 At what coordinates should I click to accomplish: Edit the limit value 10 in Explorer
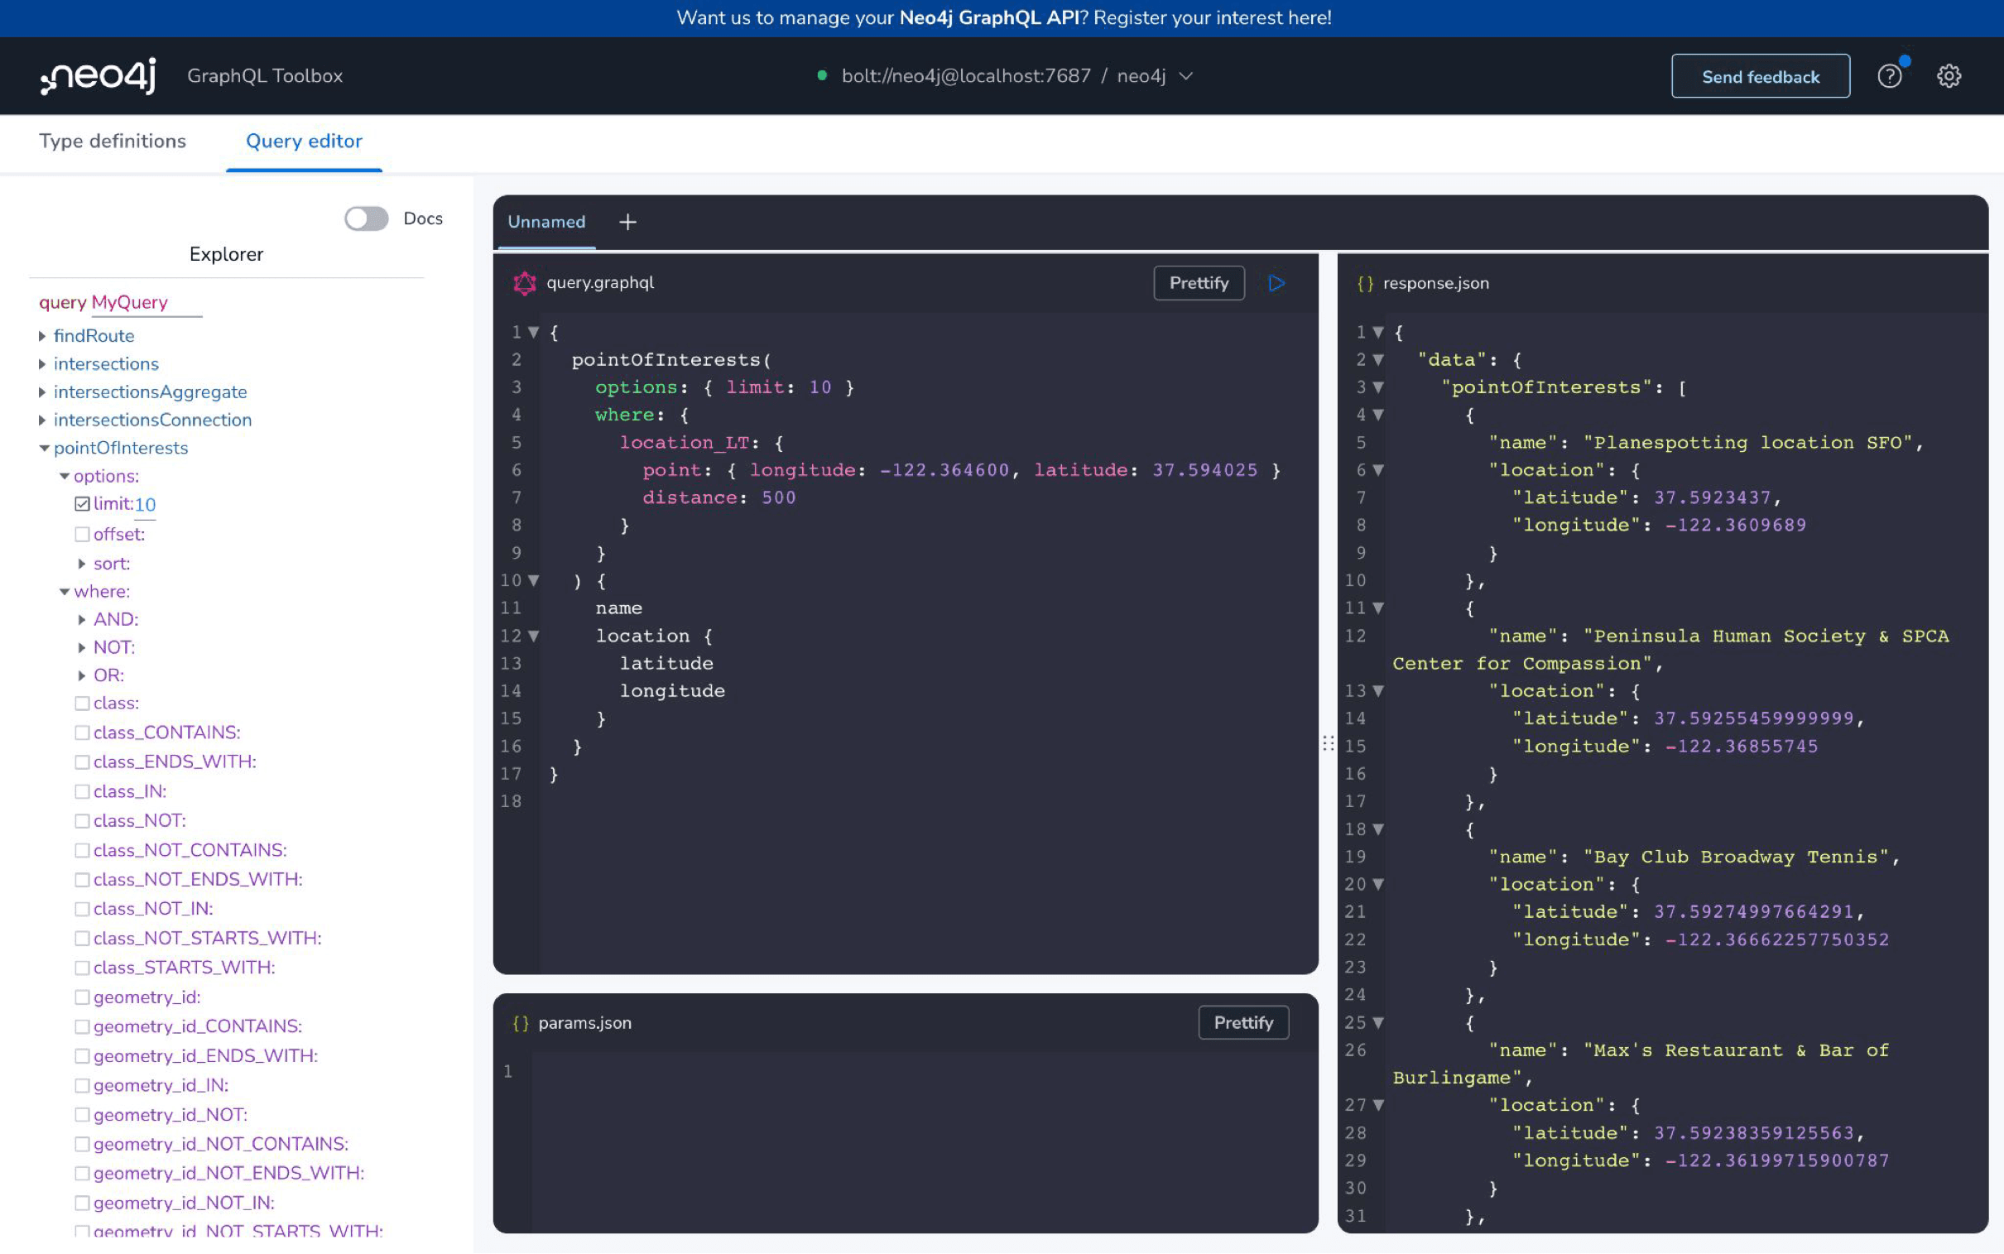(145, 504)
